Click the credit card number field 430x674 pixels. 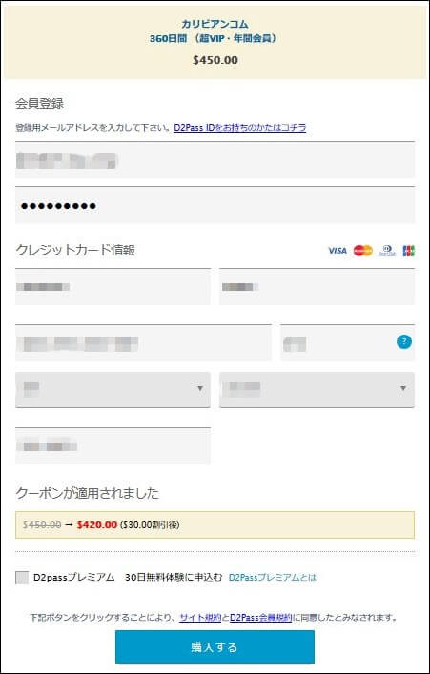click(143, 342)
